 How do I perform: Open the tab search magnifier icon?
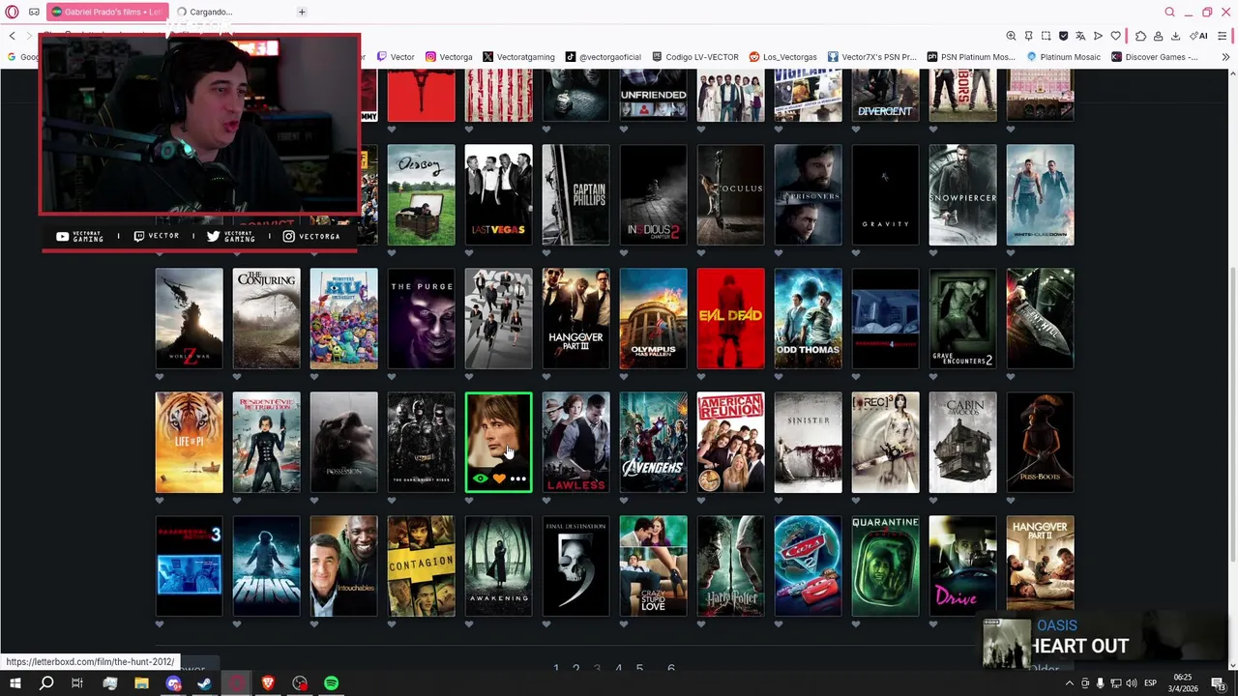1169,12
